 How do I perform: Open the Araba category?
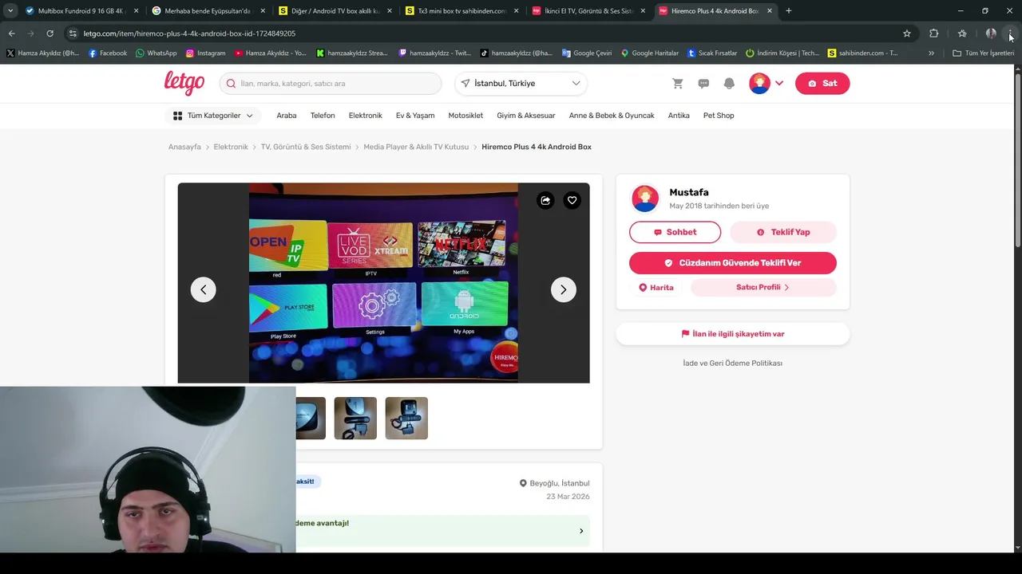point(287,116)
